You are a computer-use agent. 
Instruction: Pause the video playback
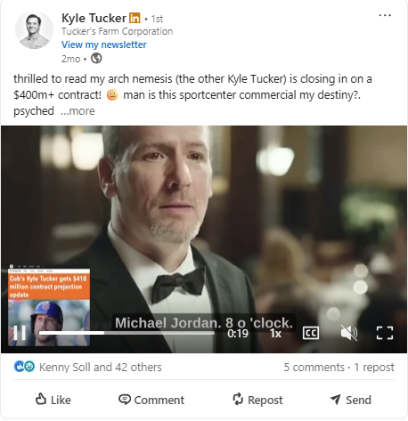click(20, 333)
